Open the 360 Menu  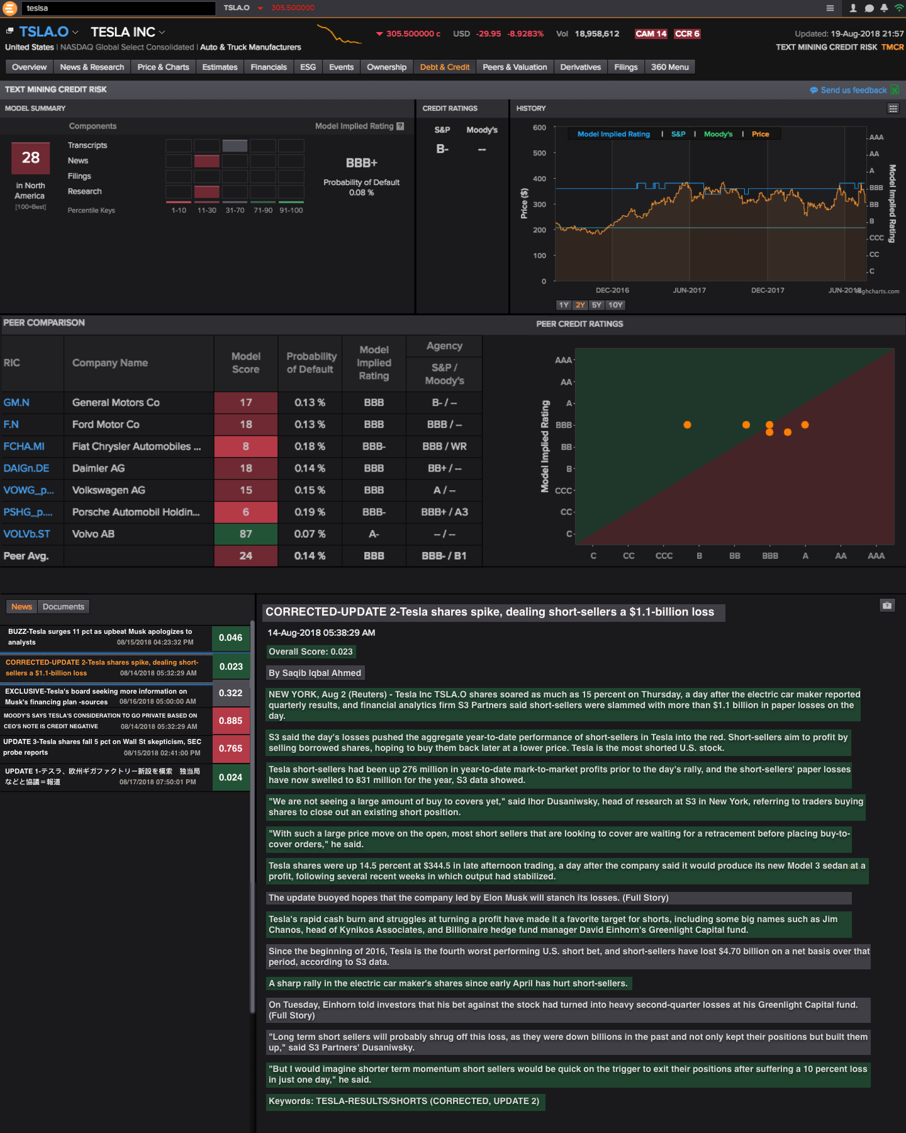point(669,67)
